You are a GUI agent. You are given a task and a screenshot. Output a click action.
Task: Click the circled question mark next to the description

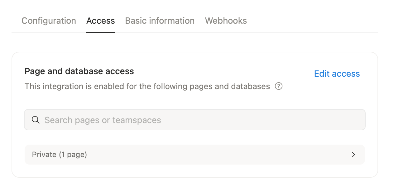[279, 86]
